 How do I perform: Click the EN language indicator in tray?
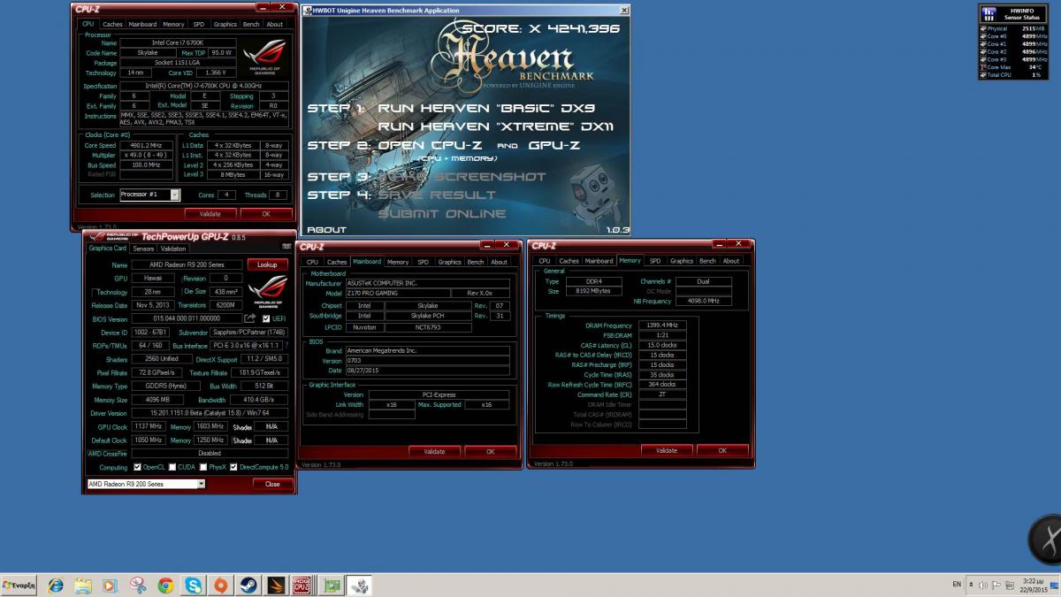tap(956, 585)
